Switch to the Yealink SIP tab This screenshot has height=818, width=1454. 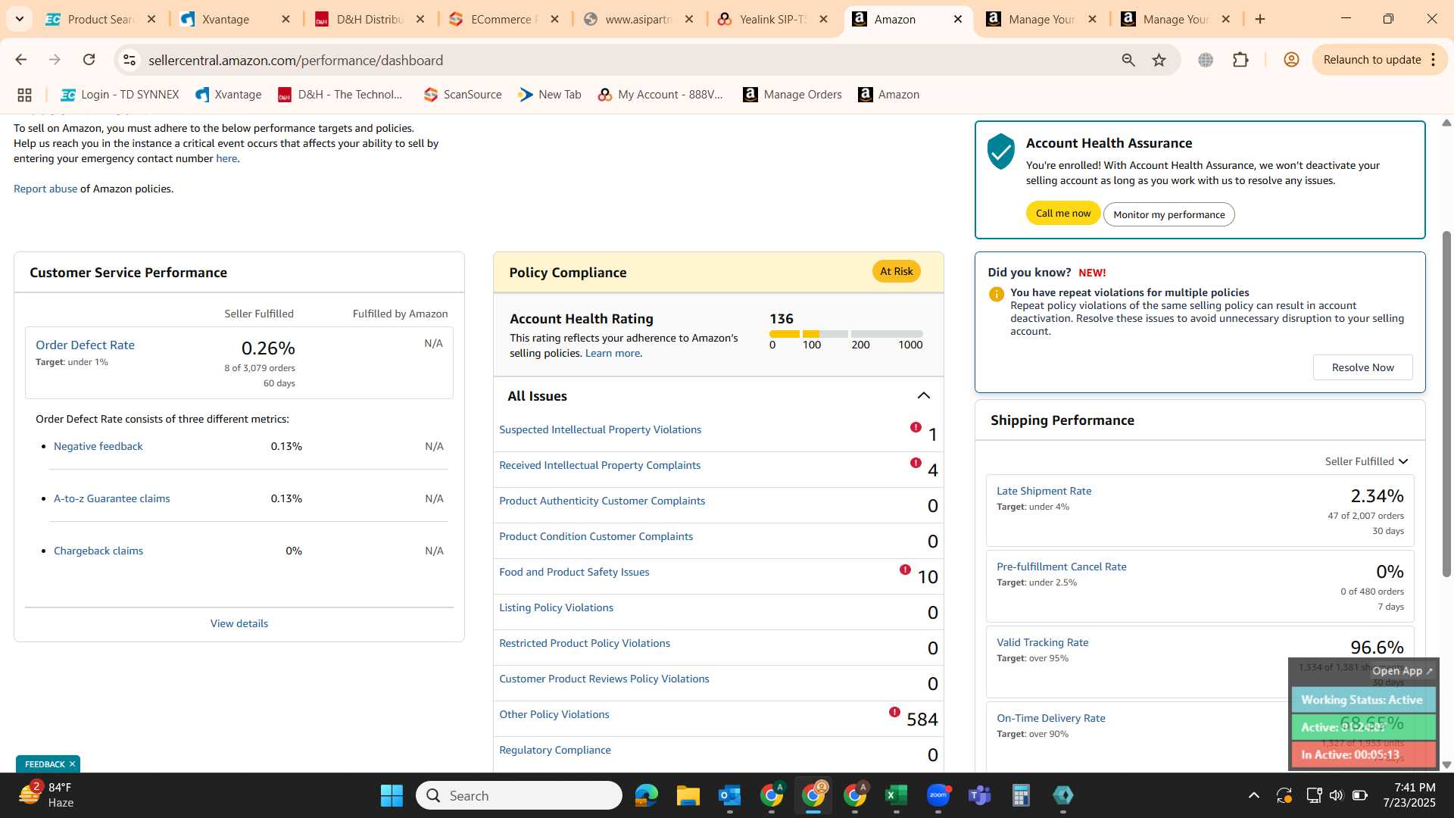(772, 19)
